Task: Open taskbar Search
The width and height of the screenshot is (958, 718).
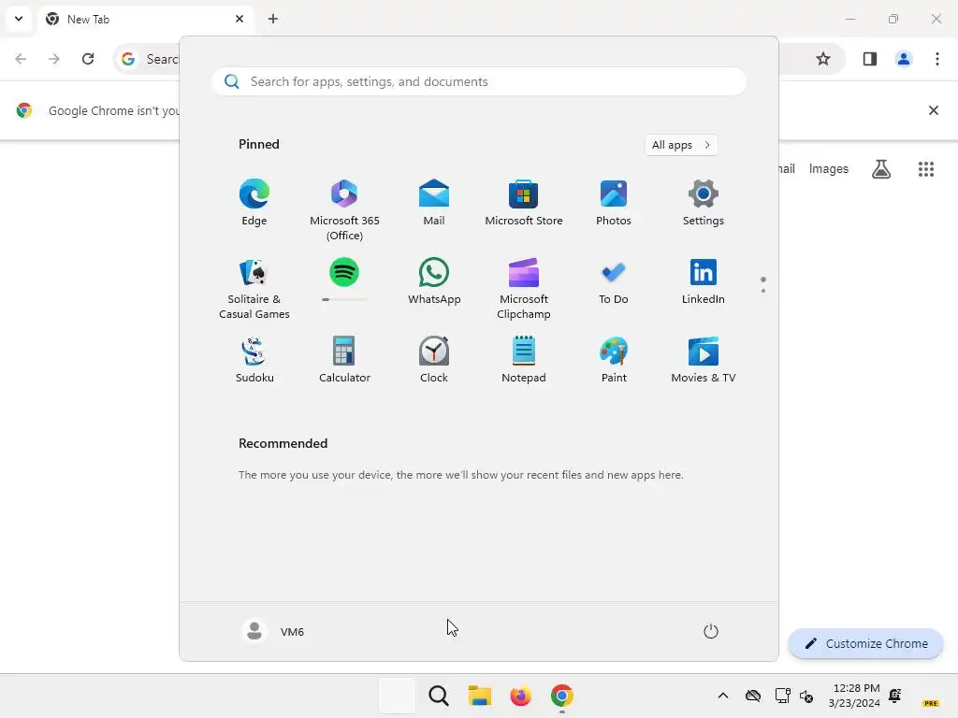Action: click(438, 696)
